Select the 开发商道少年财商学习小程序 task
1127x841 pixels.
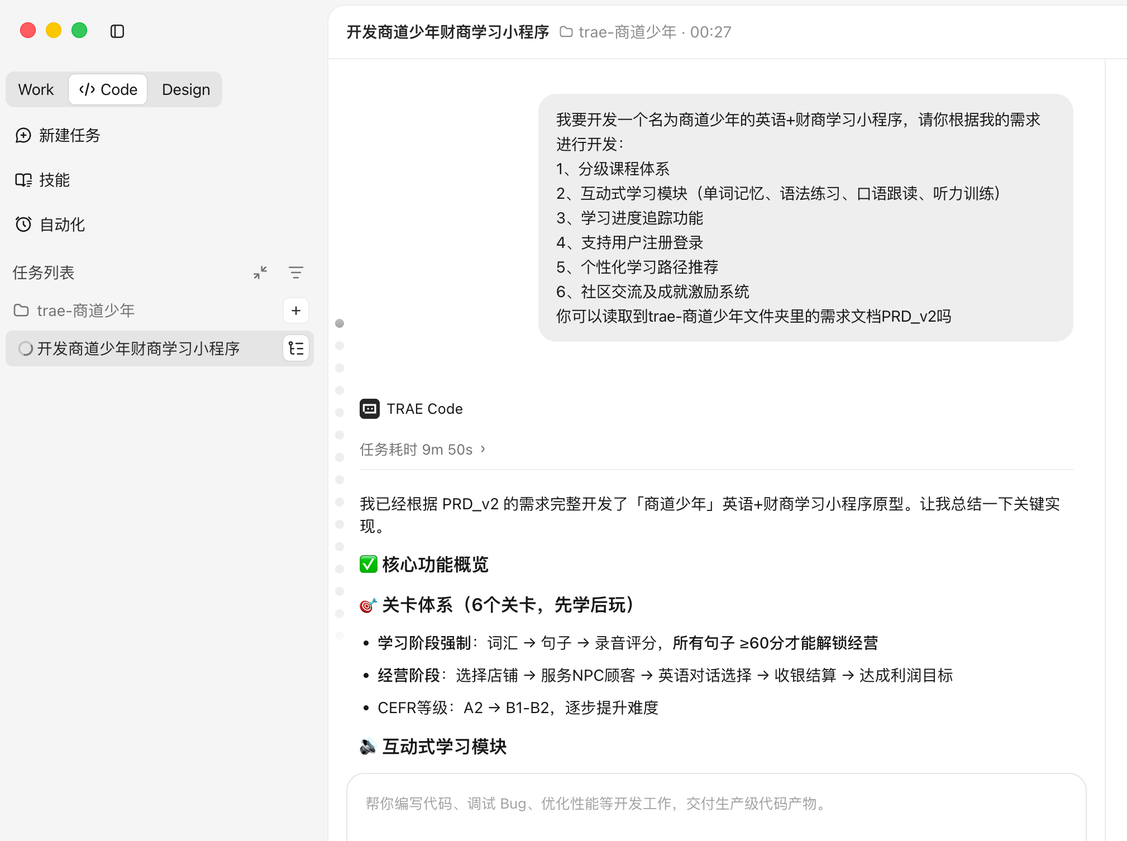click(159, 348)
